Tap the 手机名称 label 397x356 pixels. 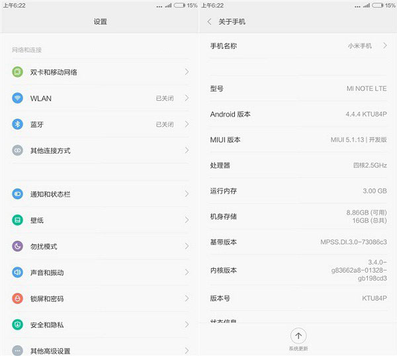(224, 46)
